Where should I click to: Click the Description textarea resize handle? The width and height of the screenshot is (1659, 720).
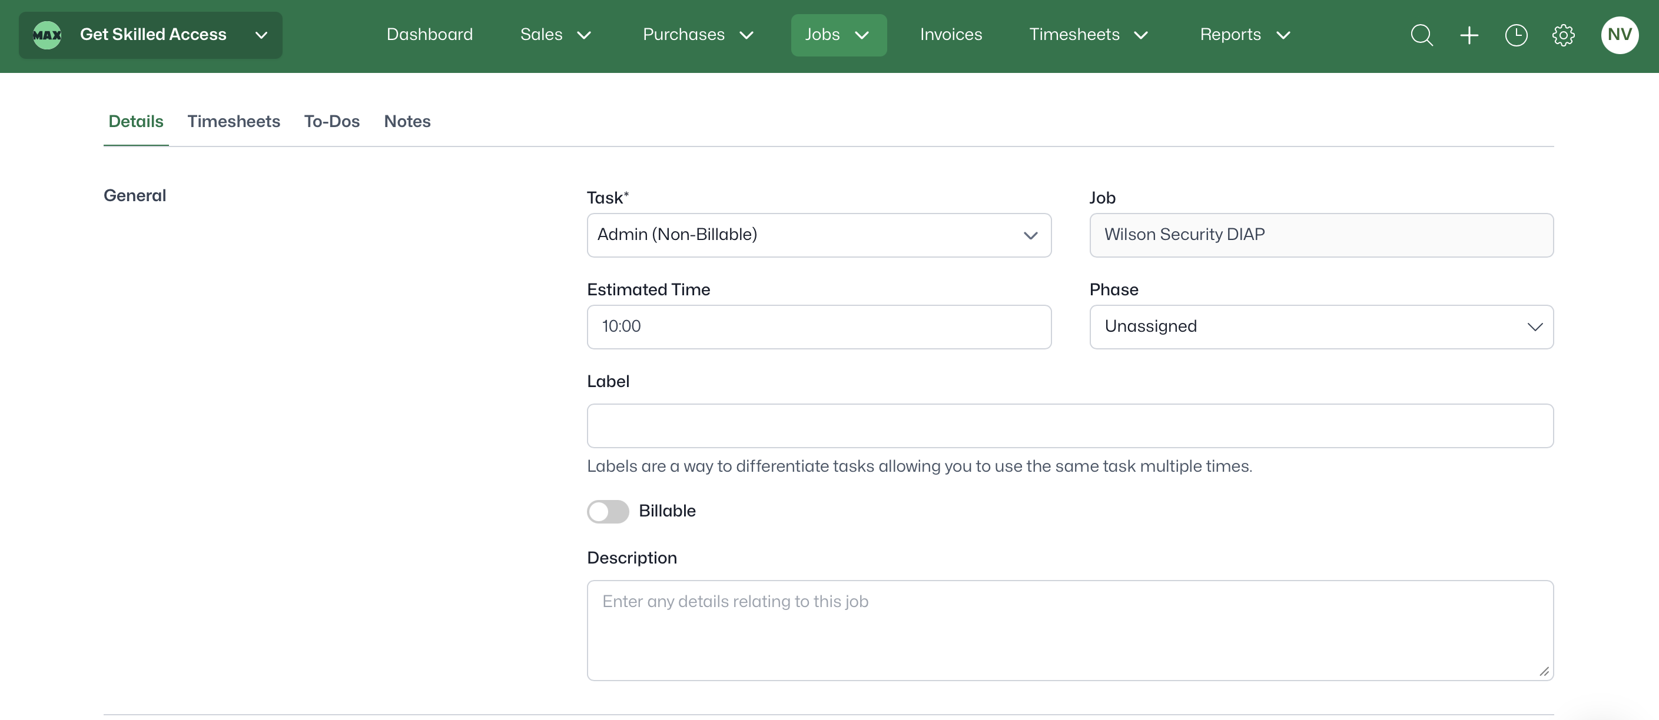(1544, 671)
